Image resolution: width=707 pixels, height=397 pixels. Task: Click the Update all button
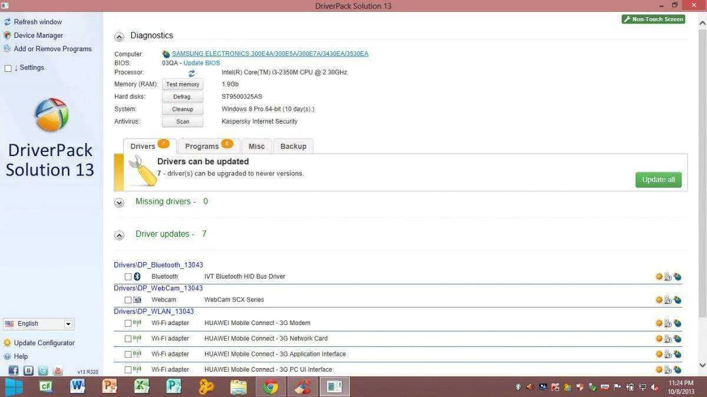click(x=658, y=180)
